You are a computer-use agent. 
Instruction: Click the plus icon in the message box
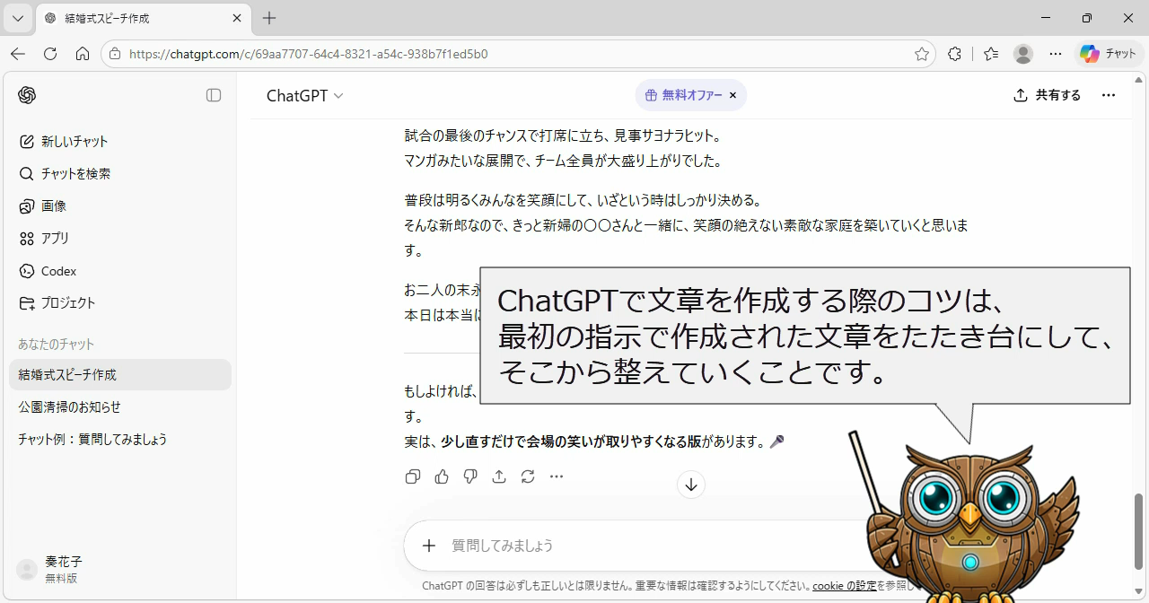(428, 545)
